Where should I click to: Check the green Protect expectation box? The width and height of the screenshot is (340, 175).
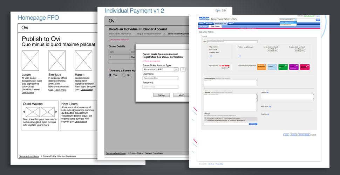pyautogui.click(x=286, y=65)
